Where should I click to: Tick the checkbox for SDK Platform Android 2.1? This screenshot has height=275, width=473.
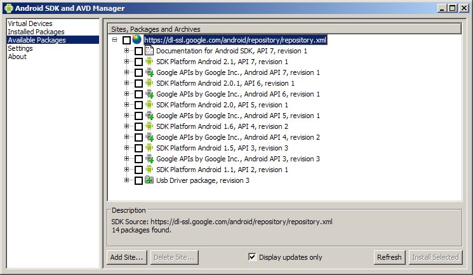(x=138, y=62)
